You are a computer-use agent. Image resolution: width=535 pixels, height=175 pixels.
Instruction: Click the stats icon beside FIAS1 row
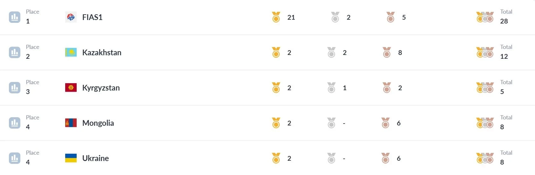[x=15, y=17]
